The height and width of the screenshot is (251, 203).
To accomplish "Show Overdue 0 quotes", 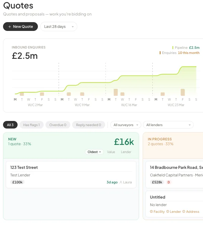I will pyautogui.click(x=58, y=125).
